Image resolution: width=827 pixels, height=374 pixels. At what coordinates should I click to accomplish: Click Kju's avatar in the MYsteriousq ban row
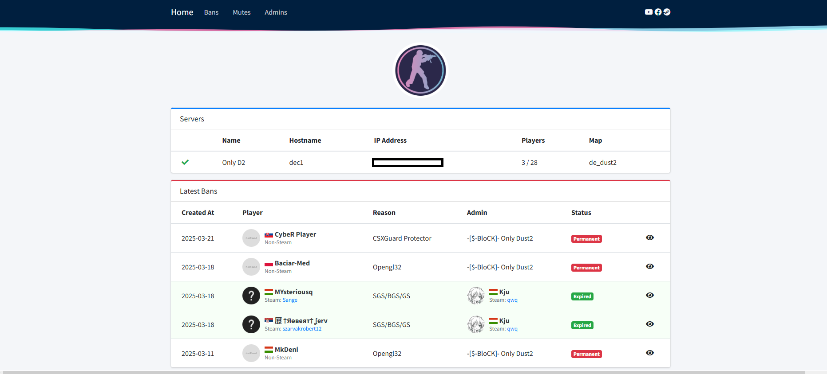pos(475,296)
